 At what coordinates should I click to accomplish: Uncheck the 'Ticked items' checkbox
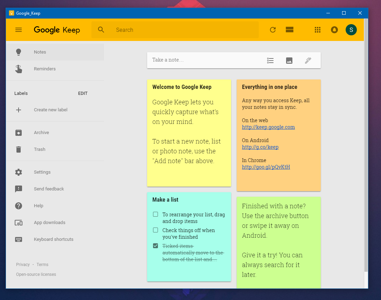(155, 246)
